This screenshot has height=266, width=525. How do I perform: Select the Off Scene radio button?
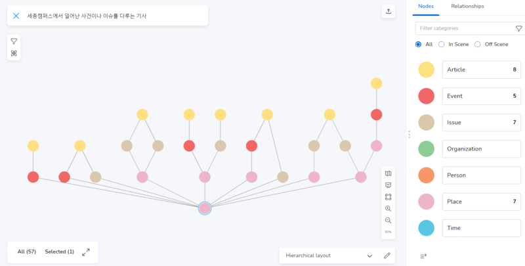click(x=478, y=44)
